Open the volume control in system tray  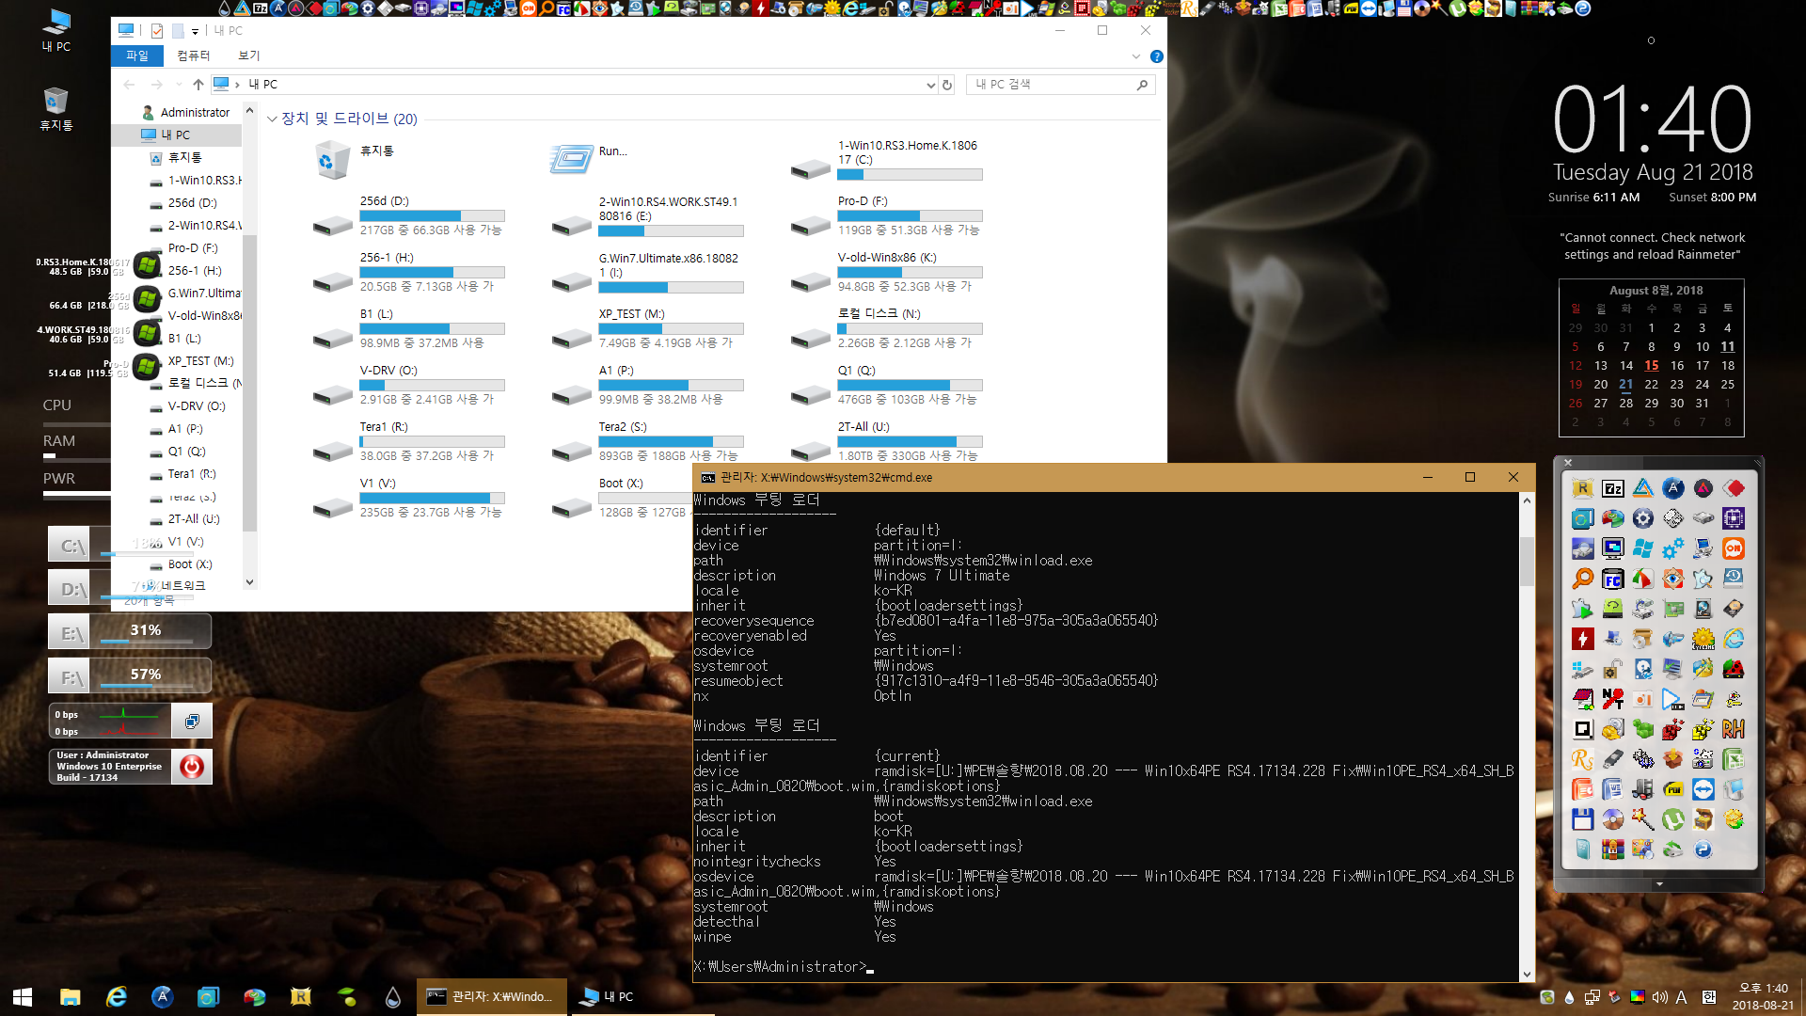[x=1660, y=997]
